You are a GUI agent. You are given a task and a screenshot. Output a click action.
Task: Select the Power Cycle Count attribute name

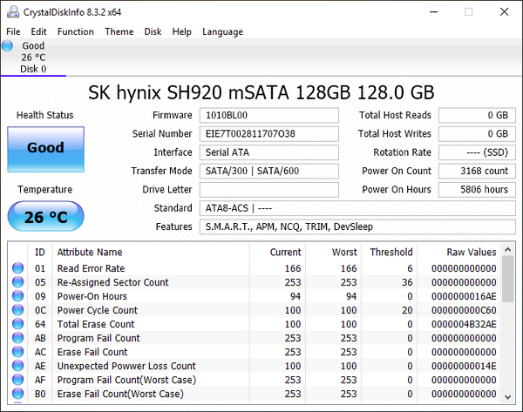click(98, 310)
